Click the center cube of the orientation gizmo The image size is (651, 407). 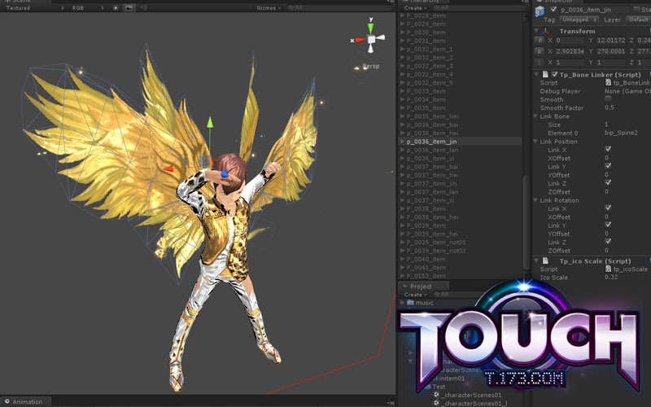[x=371, y=39]
